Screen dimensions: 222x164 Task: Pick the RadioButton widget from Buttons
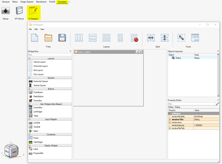(38, 96)
